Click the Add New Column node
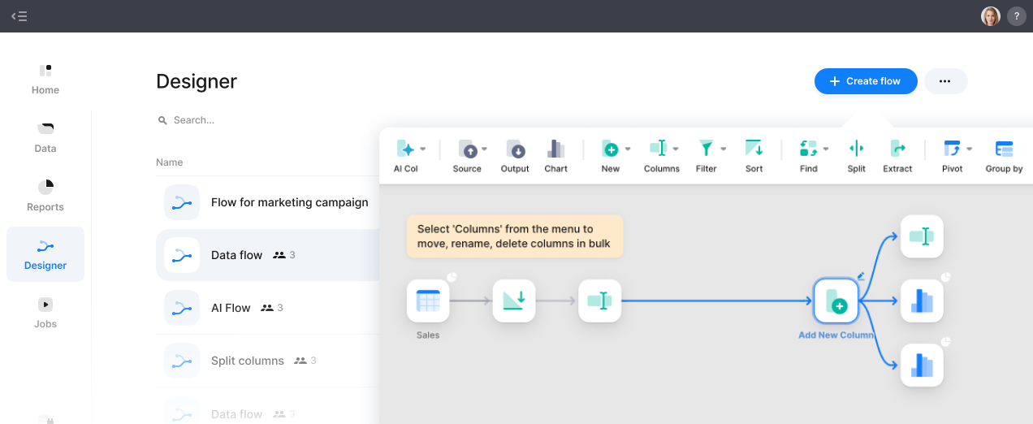Screen dimensions: 1033x424 point(836,301)
